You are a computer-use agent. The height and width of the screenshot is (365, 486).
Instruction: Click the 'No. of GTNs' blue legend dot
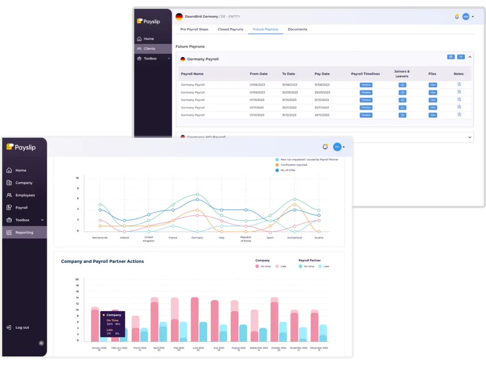[x=277, y=170]
